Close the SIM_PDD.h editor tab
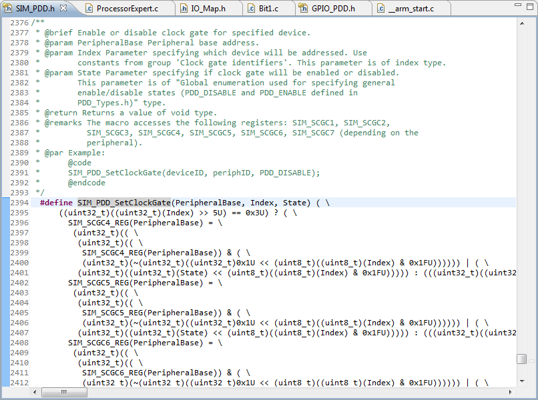538x400 pixels. [63, 9]
